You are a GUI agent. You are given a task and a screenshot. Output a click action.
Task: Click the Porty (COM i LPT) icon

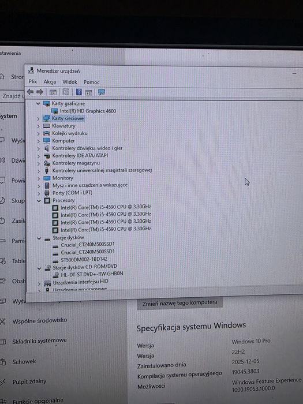(x=47, y=193)
